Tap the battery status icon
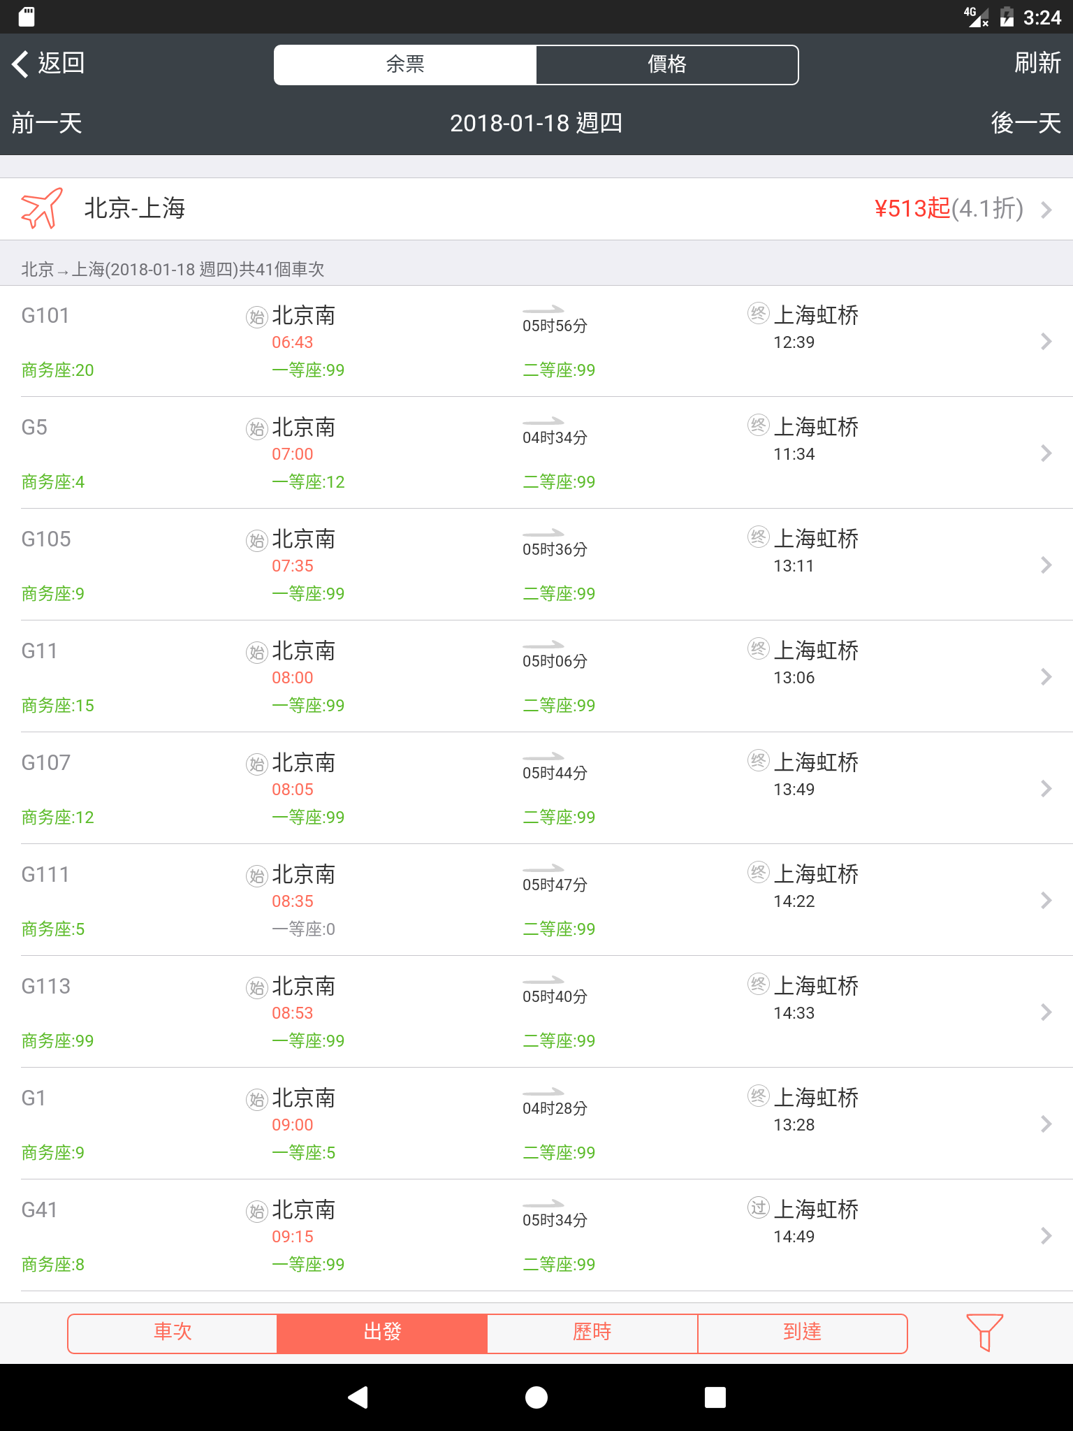The height and width of the screenshot is (1431, 1073). (1007, 17)
